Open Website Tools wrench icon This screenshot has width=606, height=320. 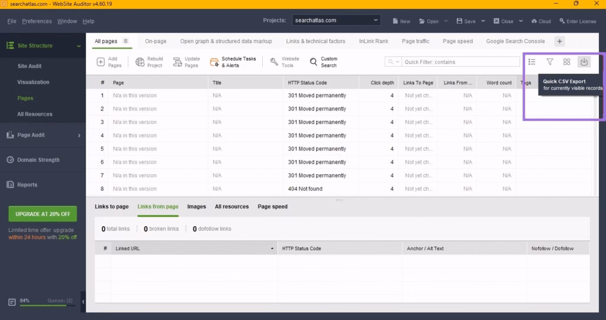(275, 62)
